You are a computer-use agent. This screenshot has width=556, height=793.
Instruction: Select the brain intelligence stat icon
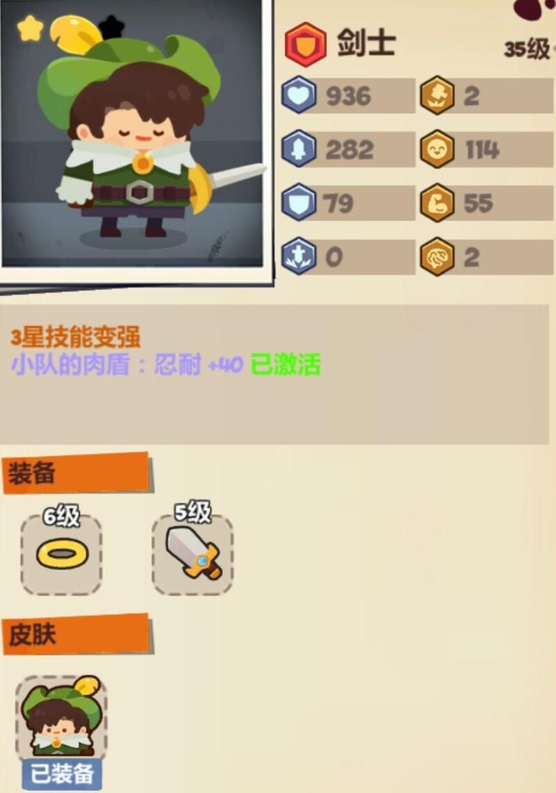click(437, 256)
